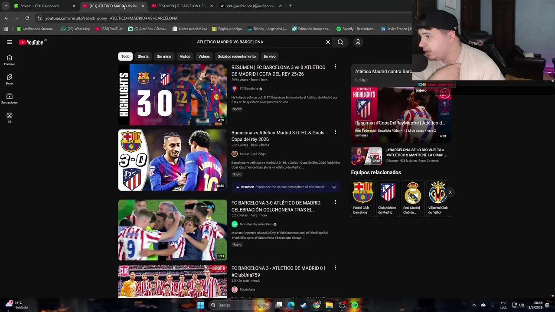Viewport: 555px width, 312px height.
Task: Open options menu for the RESUMEN FC Barcelona video
Action: click(x=335, y=67)
